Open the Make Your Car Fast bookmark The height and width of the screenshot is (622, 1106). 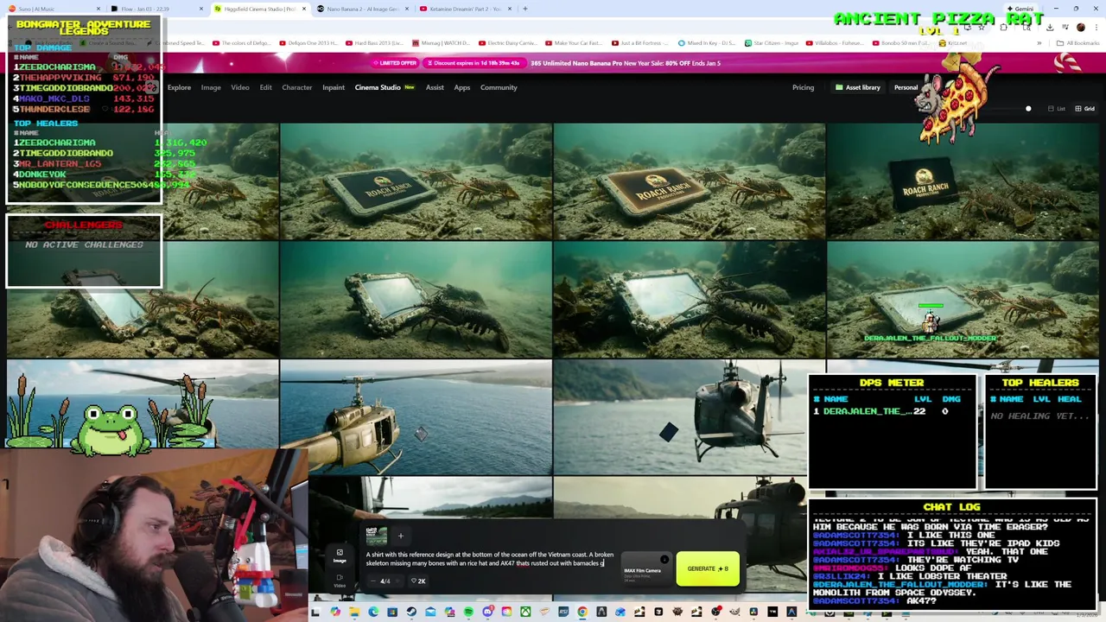click(575, 43)
